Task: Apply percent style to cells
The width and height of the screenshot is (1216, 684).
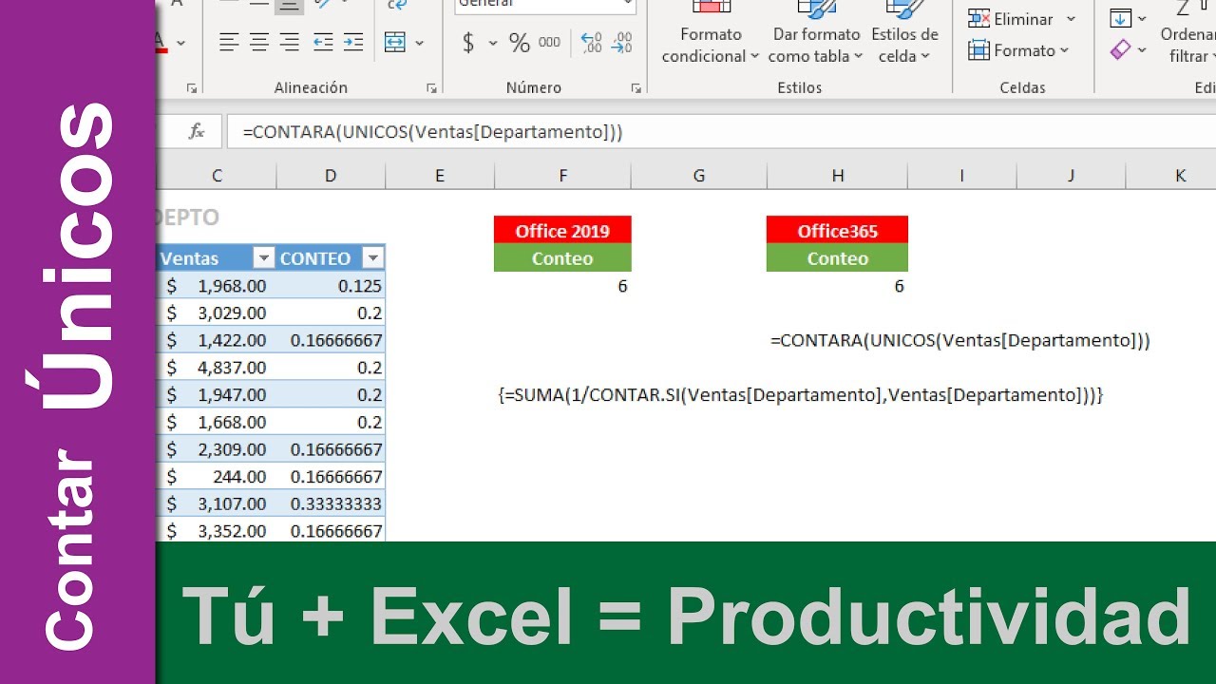Action: [x=520, y=43]
